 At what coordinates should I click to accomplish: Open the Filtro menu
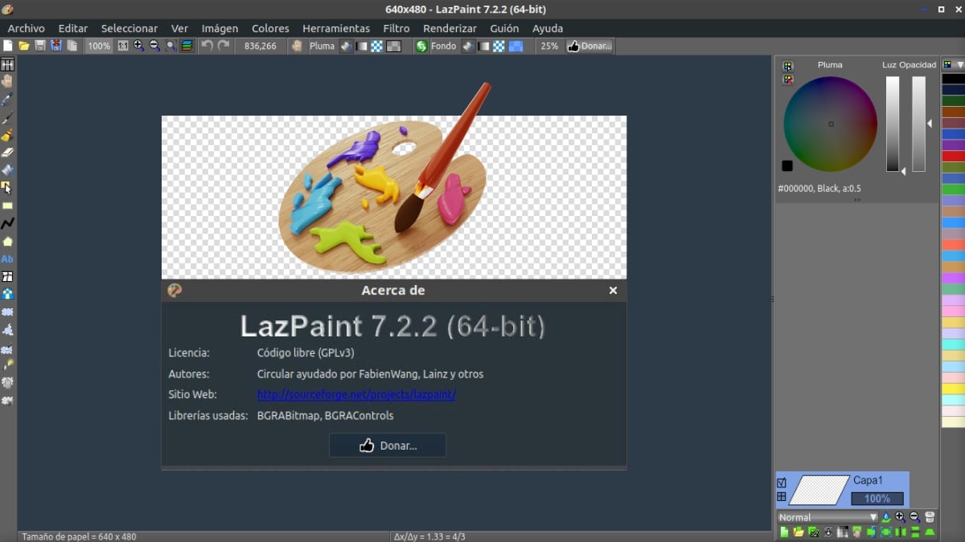[396, 27]
